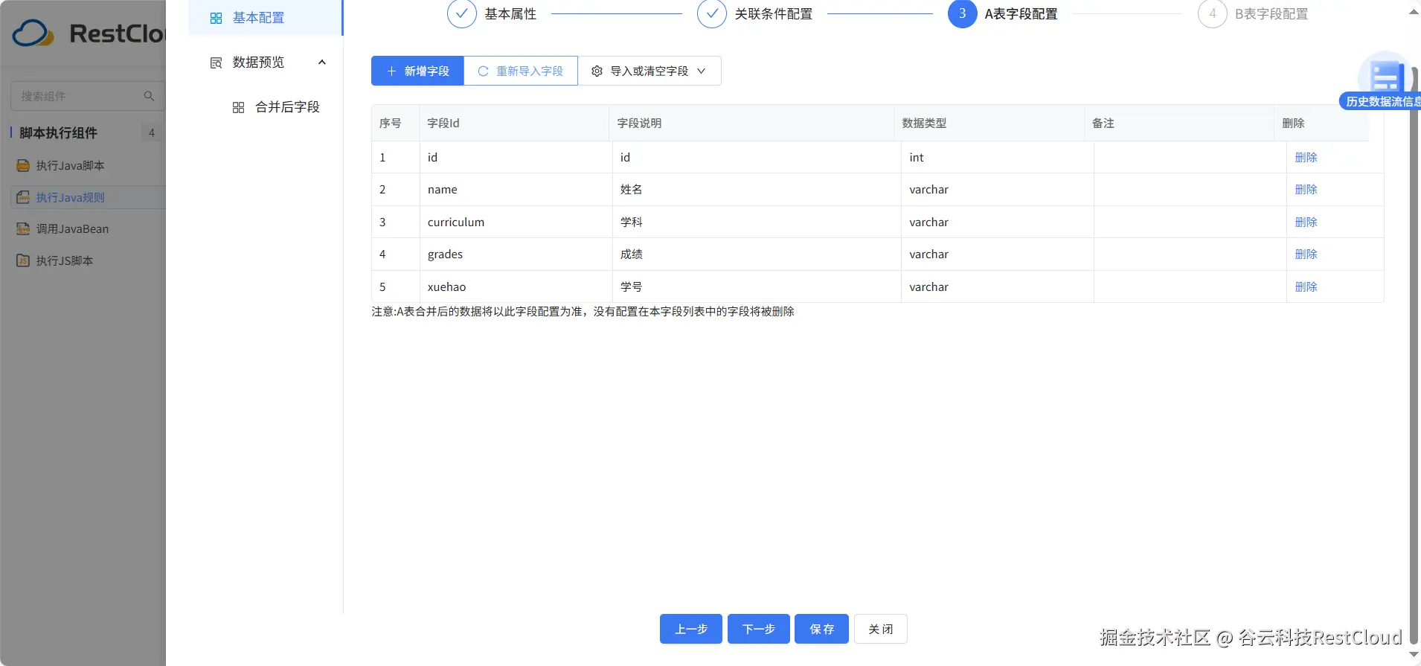
Task: Click 重新导入字段 button
Action: point(521,71)
